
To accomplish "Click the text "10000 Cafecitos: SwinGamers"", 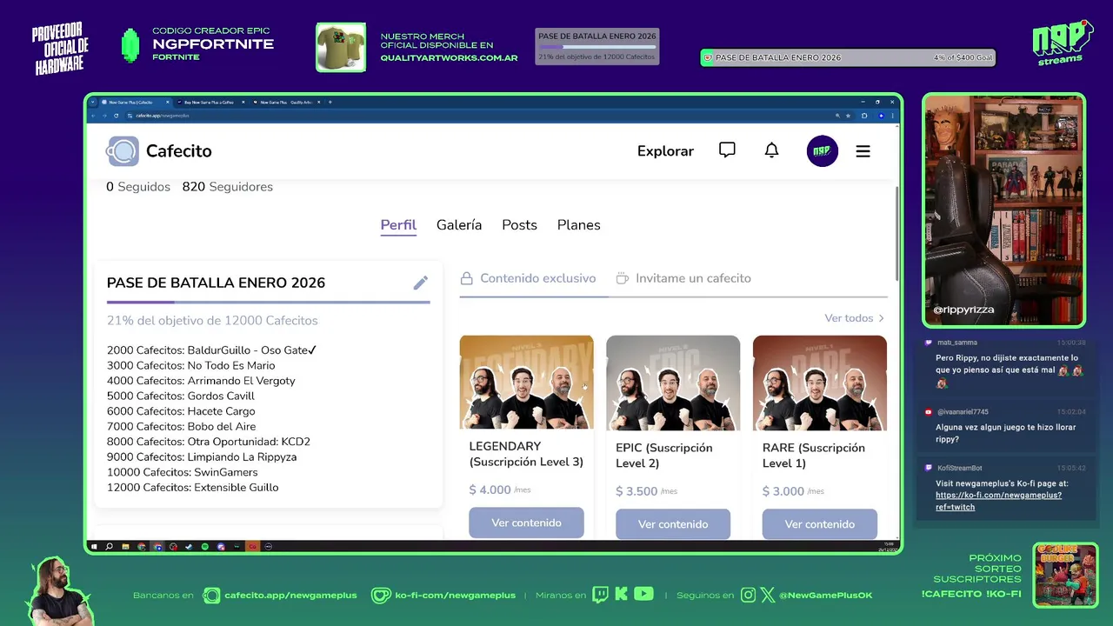I will coord(183,472).
